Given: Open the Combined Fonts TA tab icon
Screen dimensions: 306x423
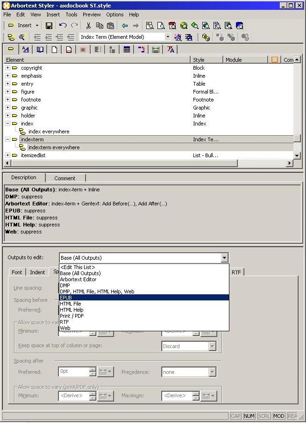Looking at the screenshot, I should pyautogui.click(x=171, y=50).
